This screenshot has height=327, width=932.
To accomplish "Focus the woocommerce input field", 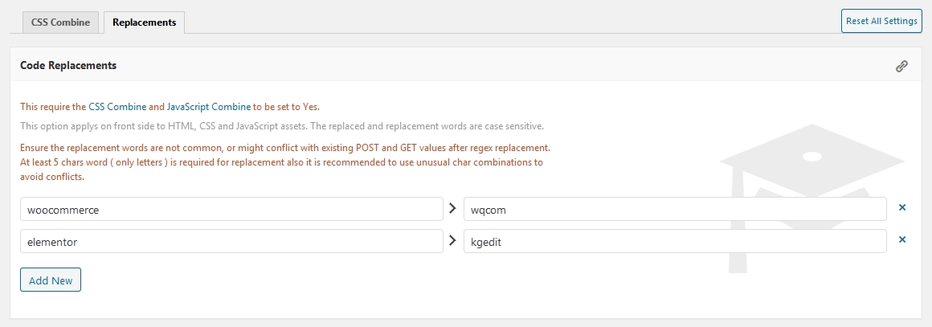I will click(x=232, y=209).
